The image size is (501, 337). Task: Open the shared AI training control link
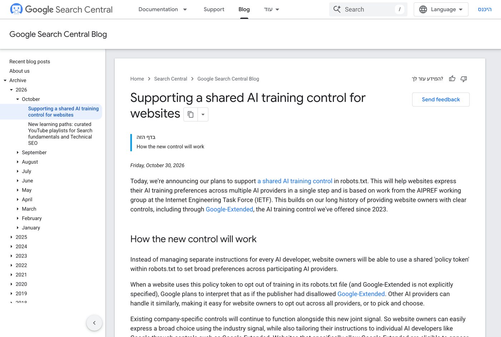(295, 181)
